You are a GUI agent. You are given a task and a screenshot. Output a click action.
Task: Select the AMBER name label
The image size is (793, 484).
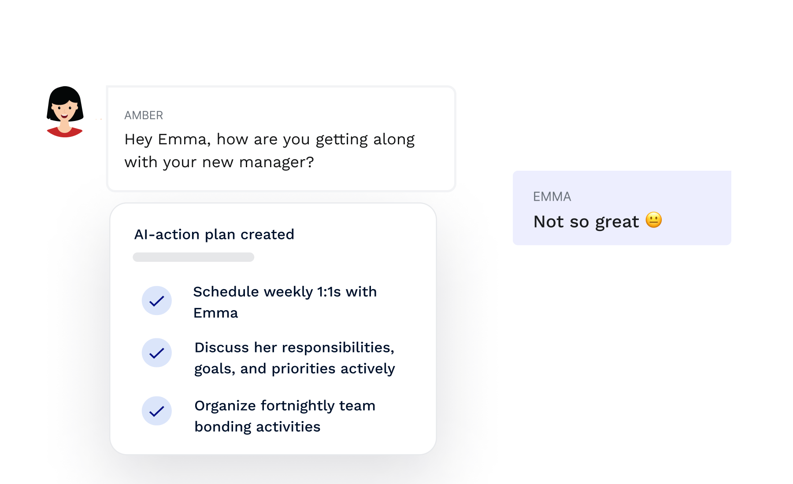[144, 115]
